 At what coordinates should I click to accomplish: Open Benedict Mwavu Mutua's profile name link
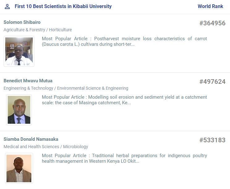[28, 81]
